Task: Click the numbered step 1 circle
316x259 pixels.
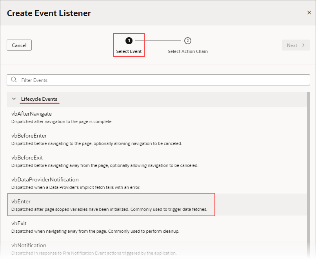Action: coord(129,40)
